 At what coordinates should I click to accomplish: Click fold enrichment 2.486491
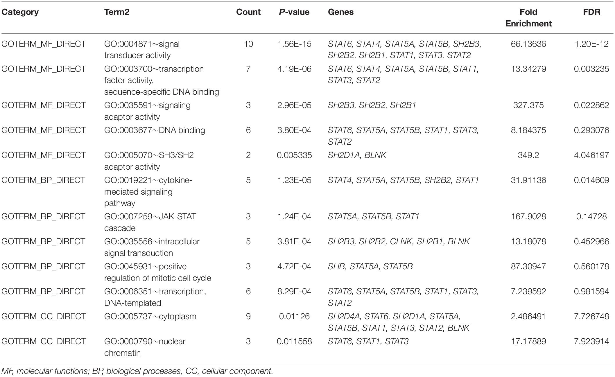[528, 317]
